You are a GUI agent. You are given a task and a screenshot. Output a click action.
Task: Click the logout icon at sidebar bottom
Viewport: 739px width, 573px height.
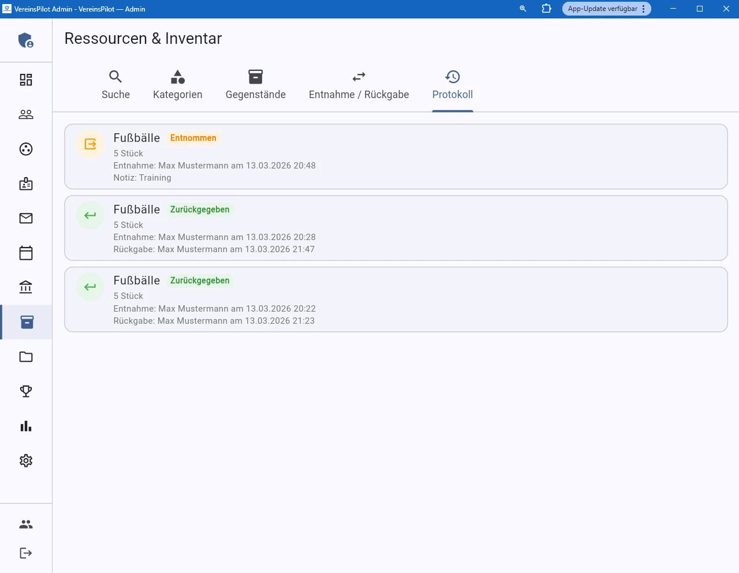click(26, 553)
